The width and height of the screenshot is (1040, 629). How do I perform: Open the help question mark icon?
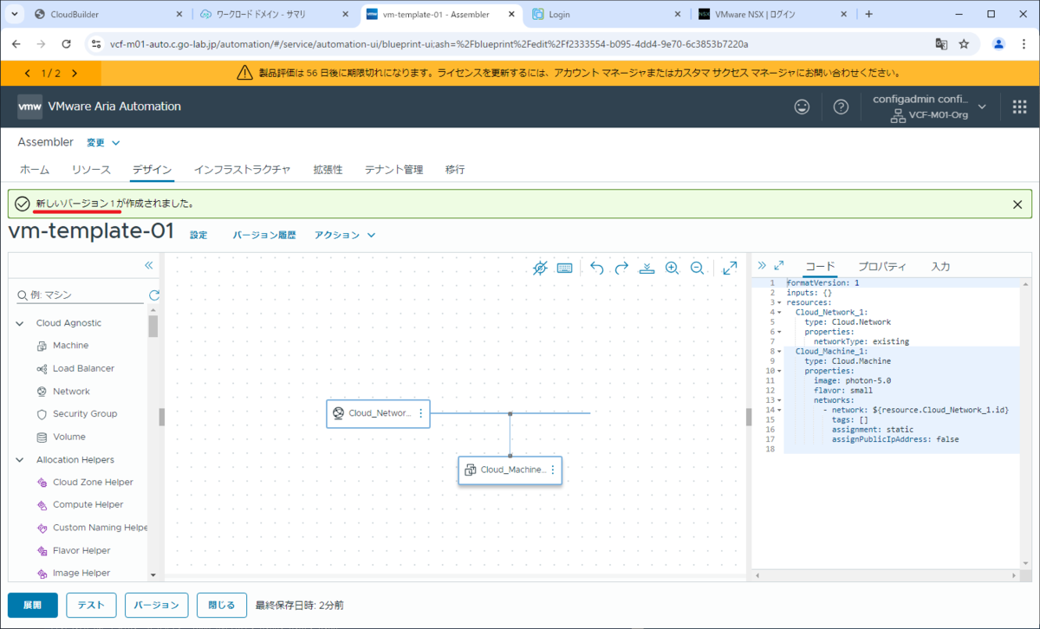[x=841, y=107]
